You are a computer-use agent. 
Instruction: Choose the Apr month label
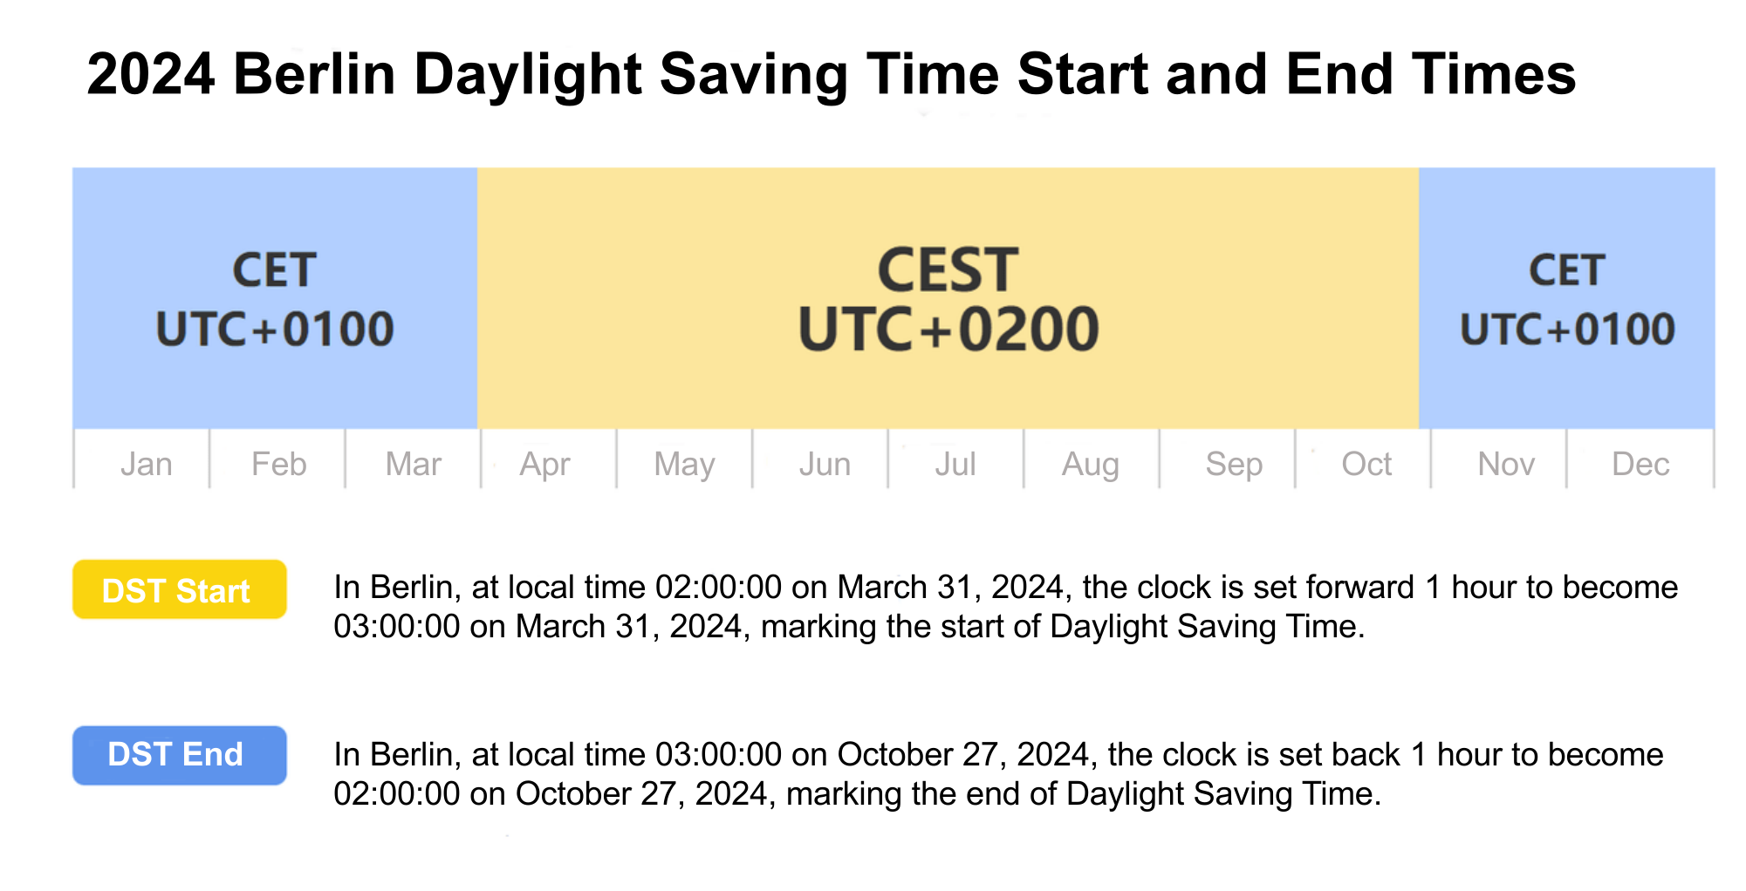(x=544, y=464)
